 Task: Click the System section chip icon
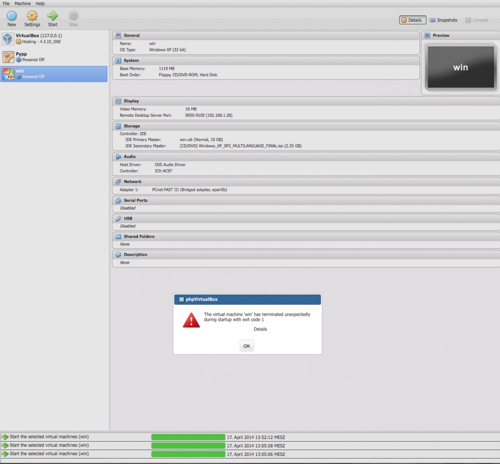click(118, 61)
